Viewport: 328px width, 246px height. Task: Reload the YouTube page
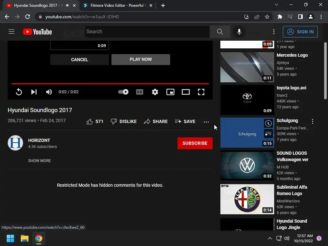tap(28, 17)
